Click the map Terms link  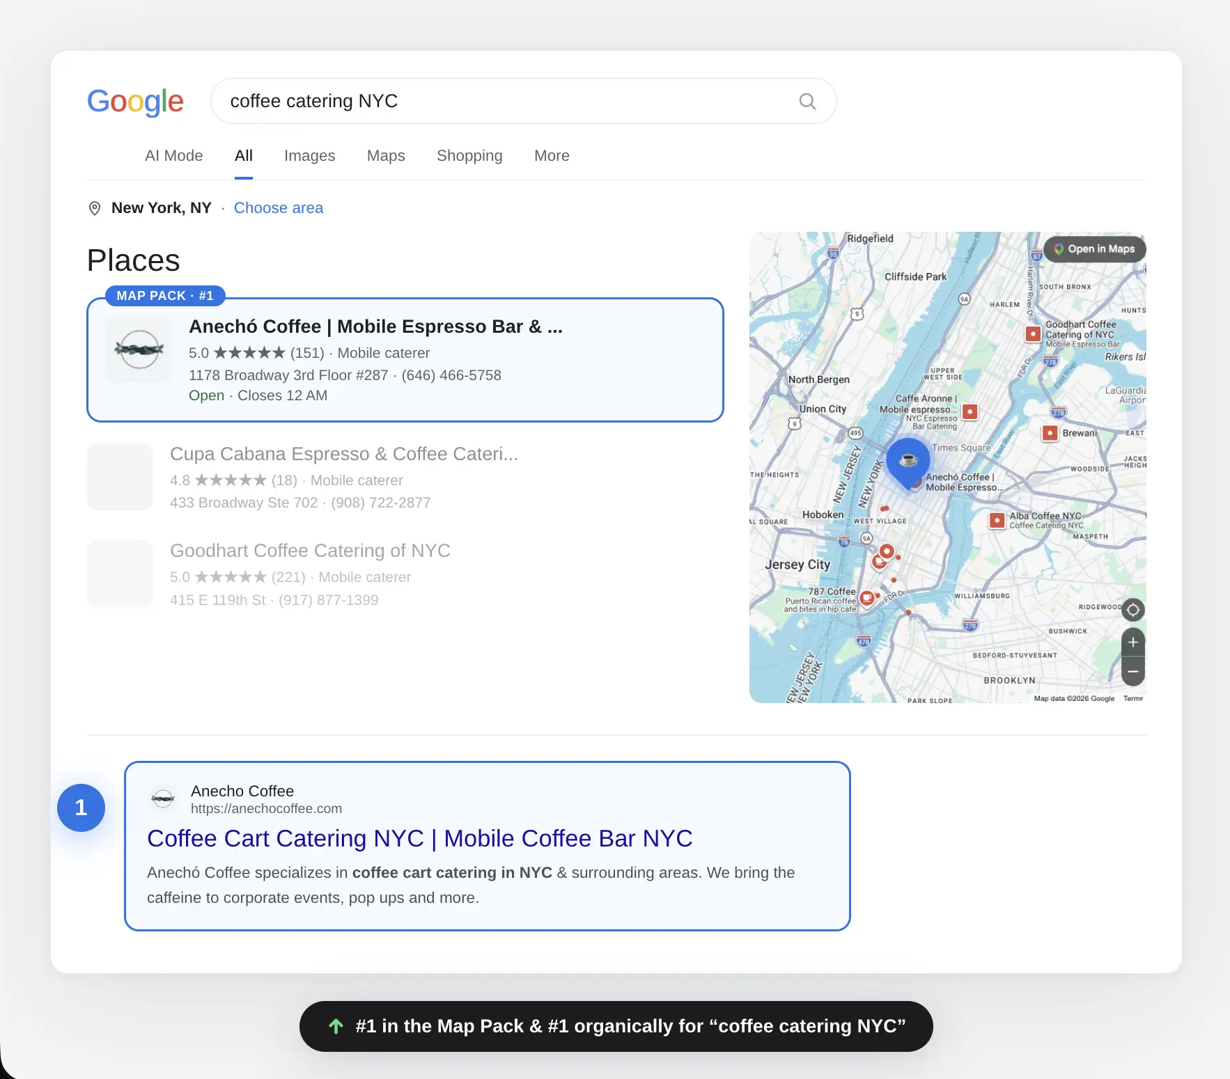pyautogui.click(x=1133, y=698)
